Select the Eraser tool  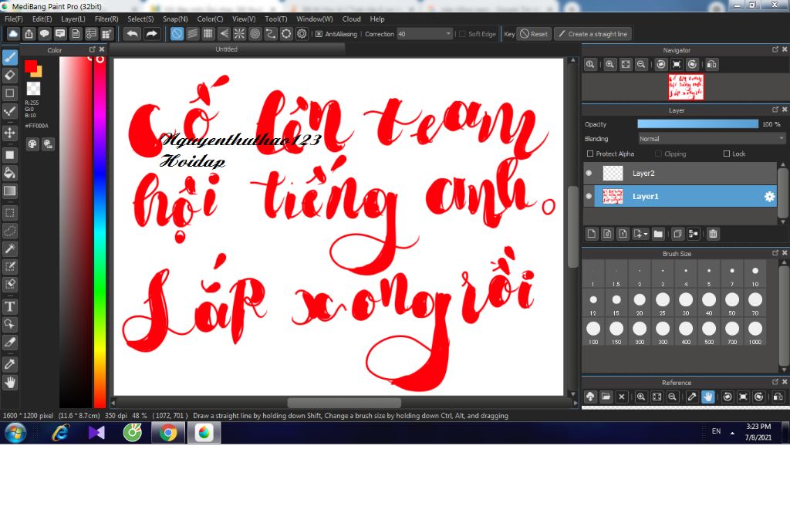click(9, 75)
